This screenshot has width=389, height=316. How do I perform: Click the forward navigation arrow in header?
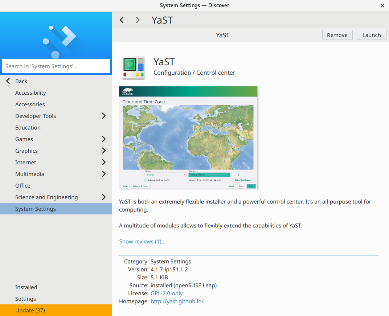click(x=138, y=20)
